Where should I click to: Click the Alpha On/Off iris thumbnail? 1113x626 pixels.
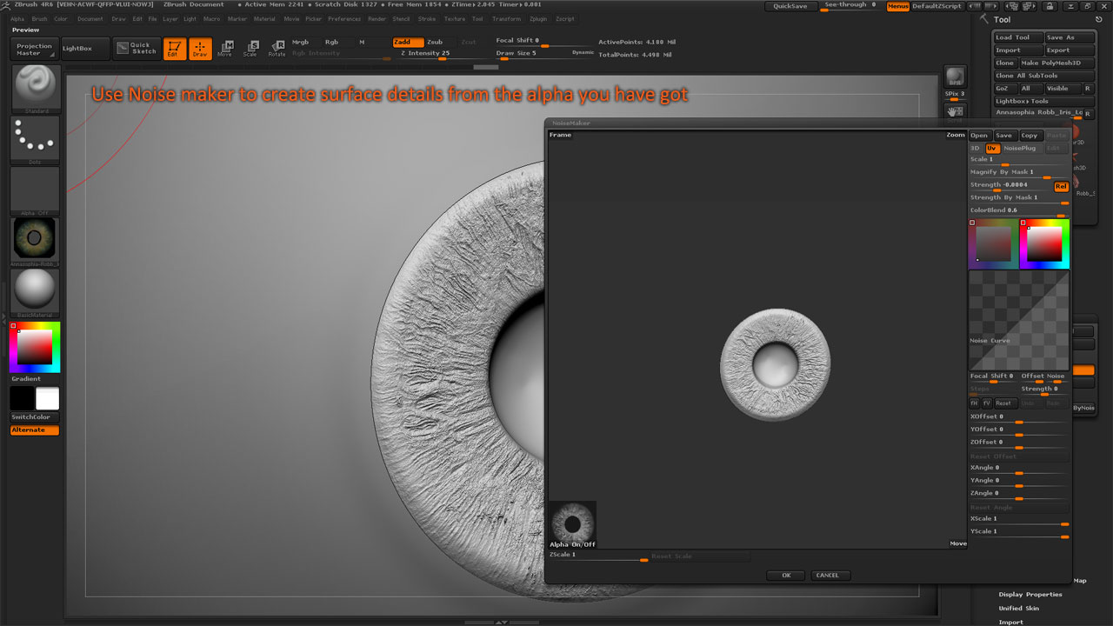pos(572,523)
